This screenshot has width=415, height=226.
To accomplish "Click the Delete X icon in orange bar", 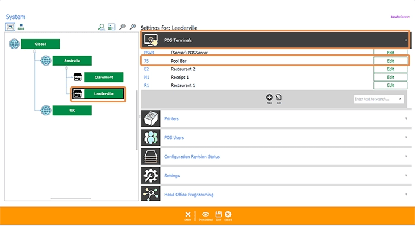I will point(188,214).
